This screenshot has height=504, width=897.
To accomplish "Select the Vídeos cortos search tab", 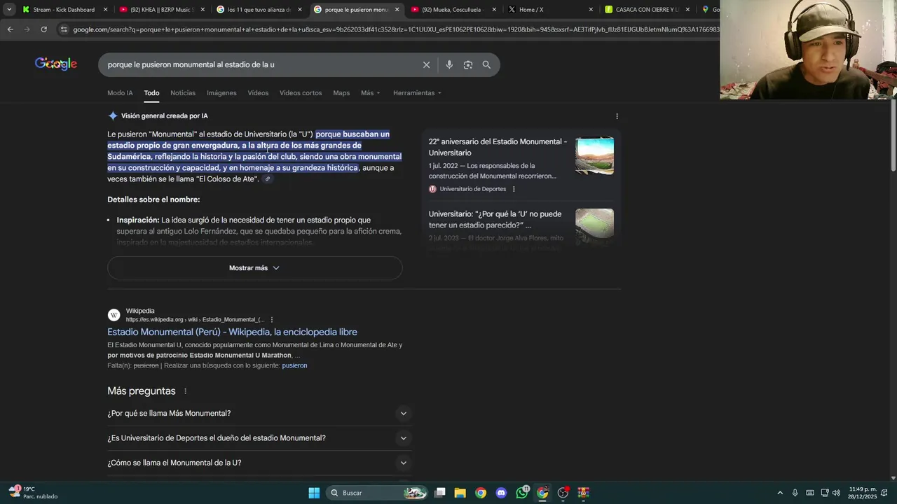I will [x=301, y=93].
